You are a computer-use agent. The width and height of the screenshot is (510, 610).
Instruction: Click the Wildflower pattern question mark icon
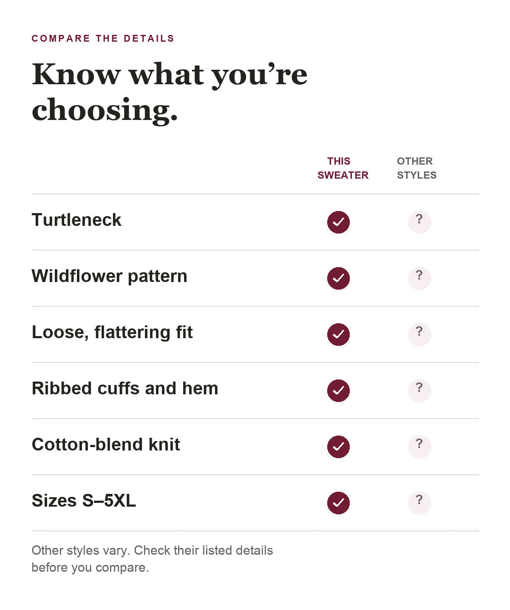click(419, 278)
